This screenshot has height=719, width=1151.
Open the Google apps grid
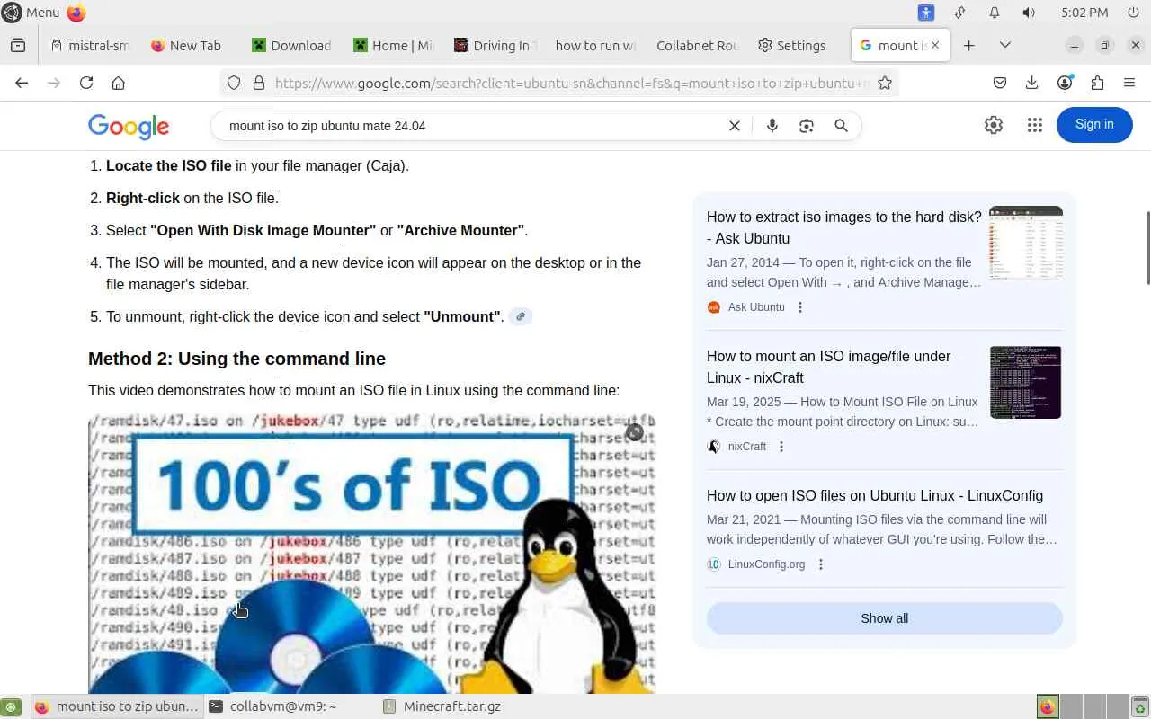coord(1035,125)
